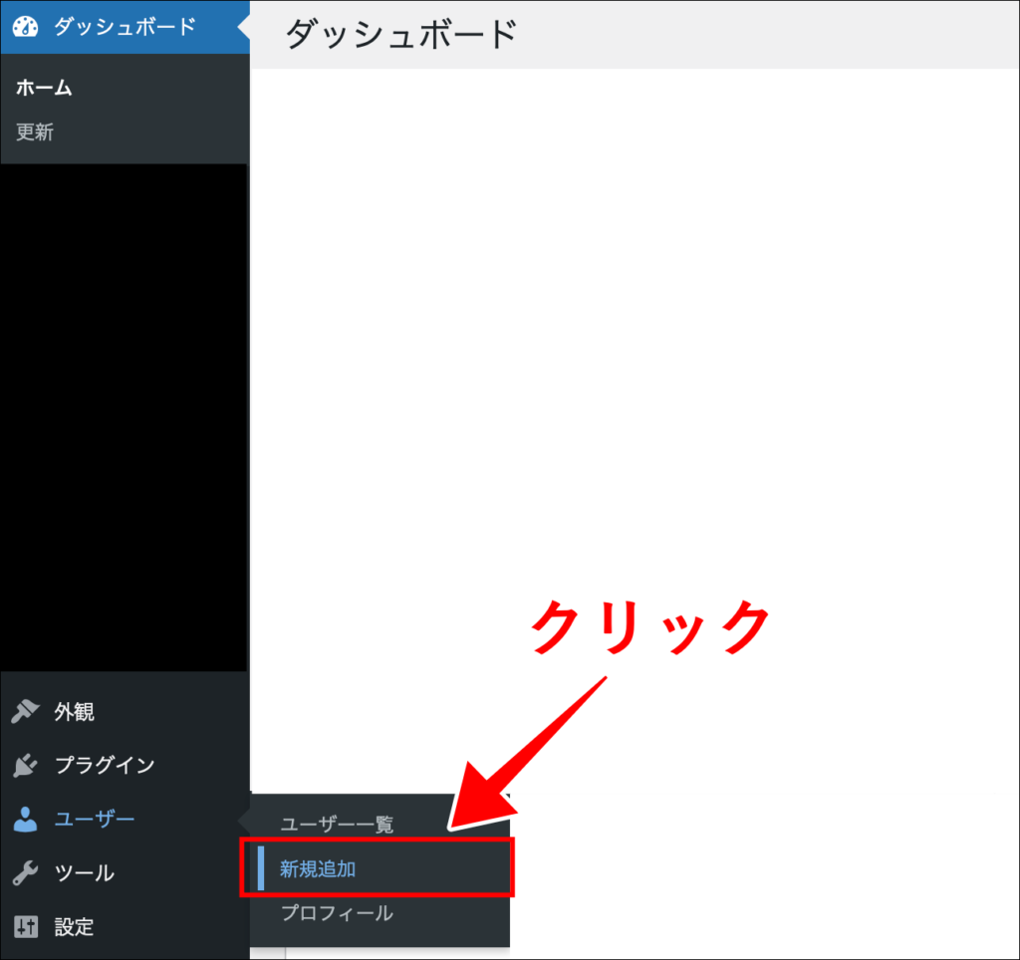Open the プラグイン menu label
The image size is (1020, 960).
pyautogui.click(x=105, y=765)
